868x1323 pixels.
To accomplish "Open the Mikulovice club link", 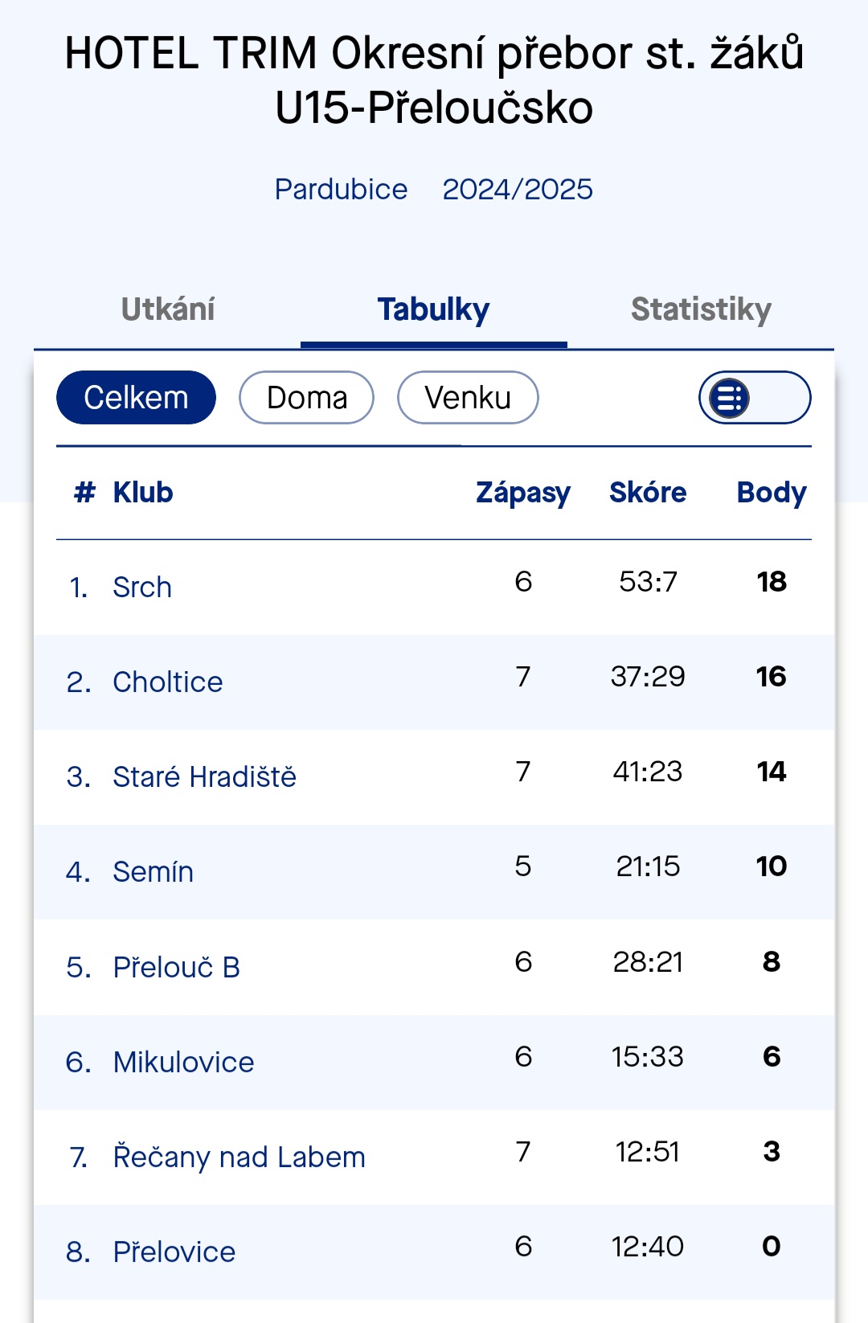I will pyautogui.click(x=183, y=1062).
